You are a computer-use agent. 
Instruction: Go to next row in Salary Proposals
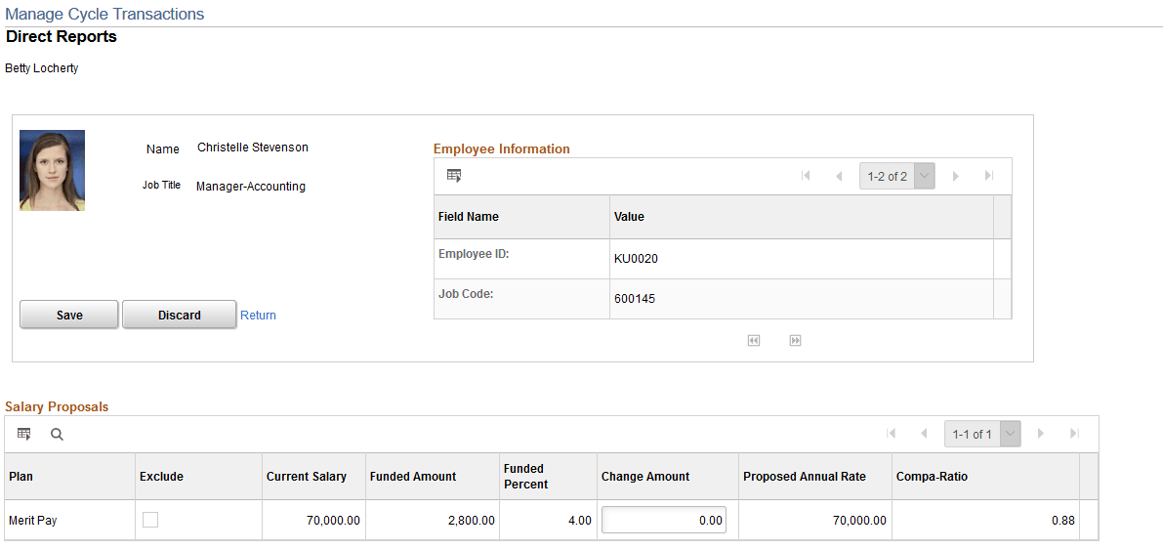coord(1041,434)
